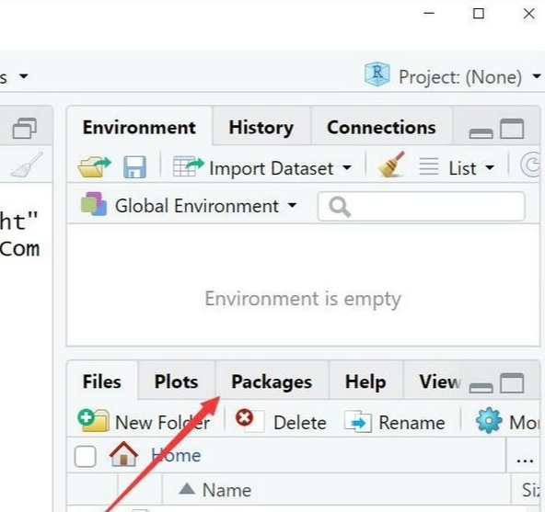Open the load workspace folder icon
545x512 pixels.
(94, 167)
